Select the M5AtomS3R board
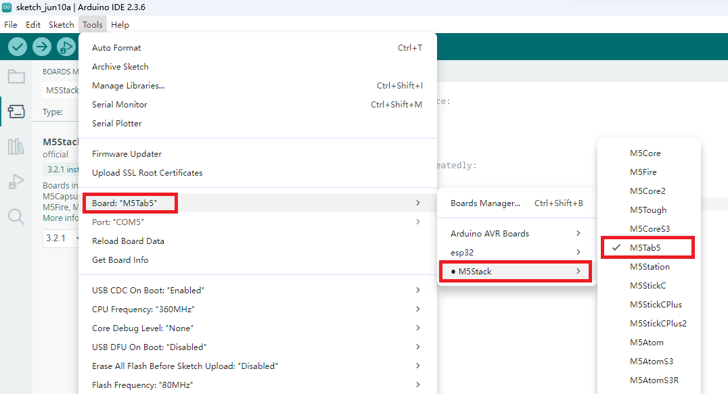Screen dimensions: 728x394 [649, 380]
